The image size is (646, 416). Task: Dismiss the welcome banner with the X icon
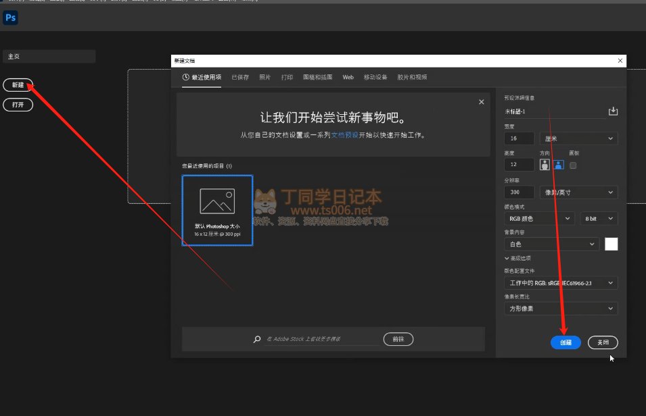(x=481, y=102)
